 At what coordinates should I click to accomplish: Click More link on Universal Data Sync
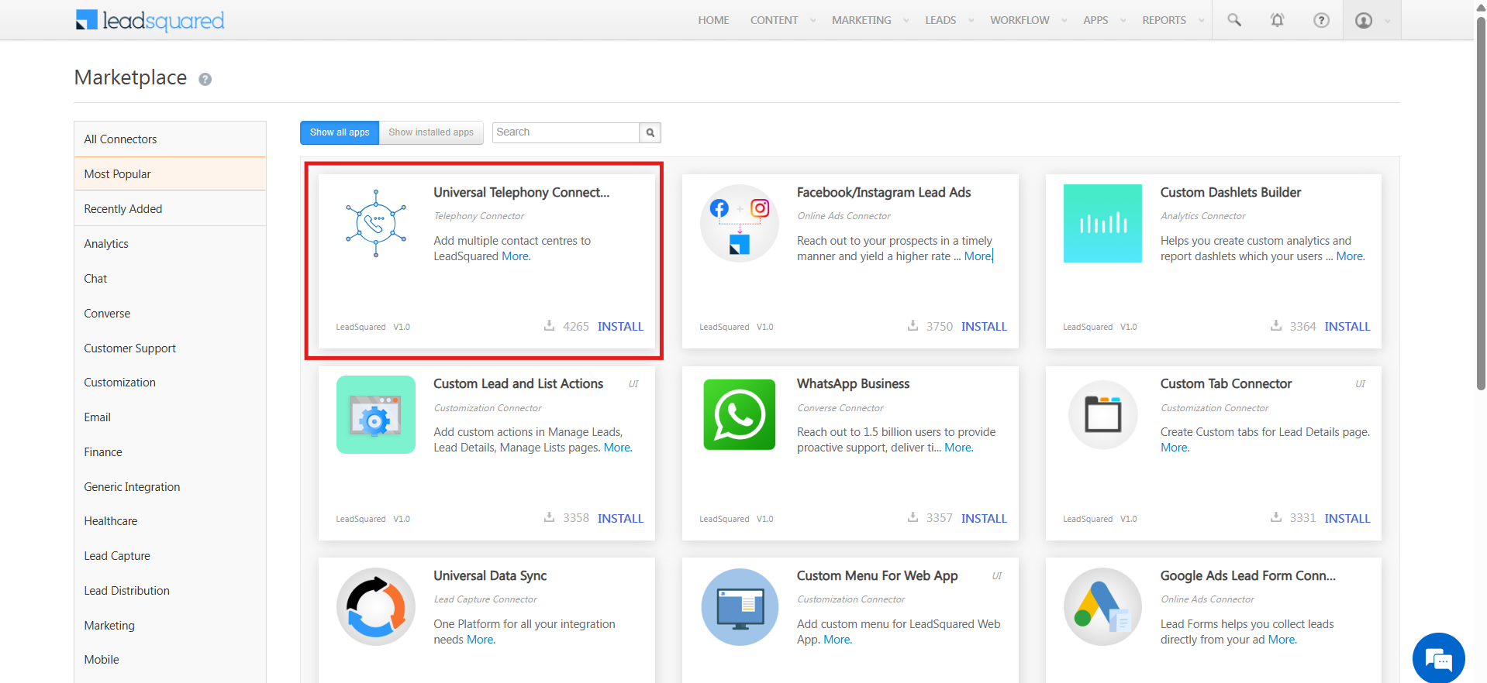(x=481, y=640)
